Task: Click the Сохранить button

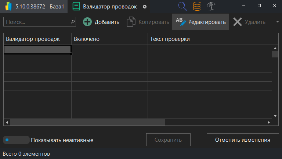Action: point(168,140)
